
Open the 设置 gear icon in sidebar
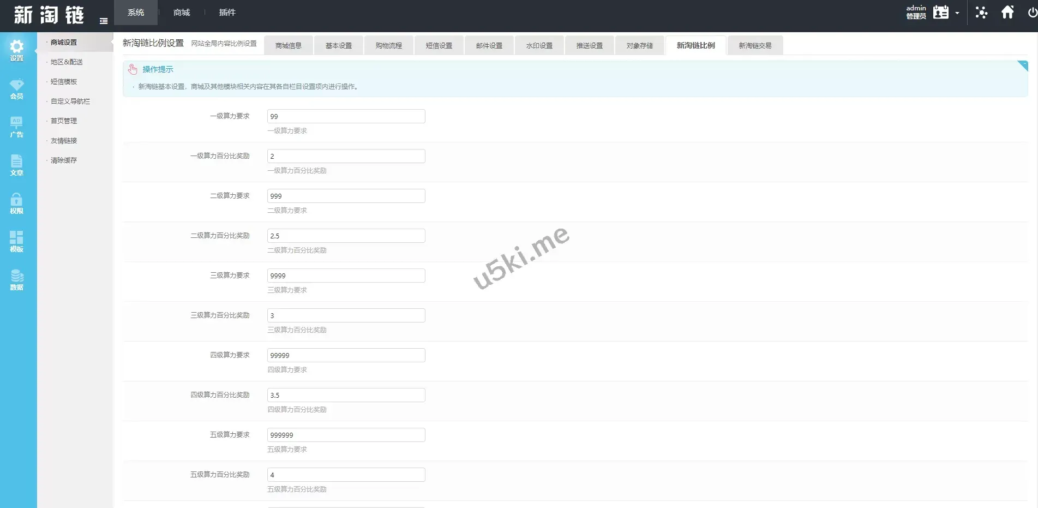[17, 50]
